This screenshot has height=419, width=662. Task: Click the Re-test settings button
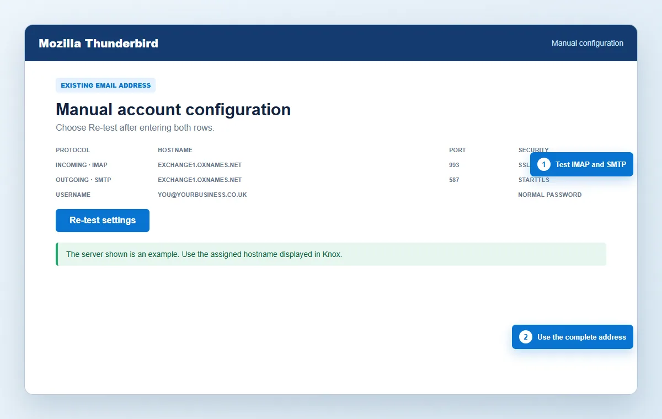[x=103, y=221]
